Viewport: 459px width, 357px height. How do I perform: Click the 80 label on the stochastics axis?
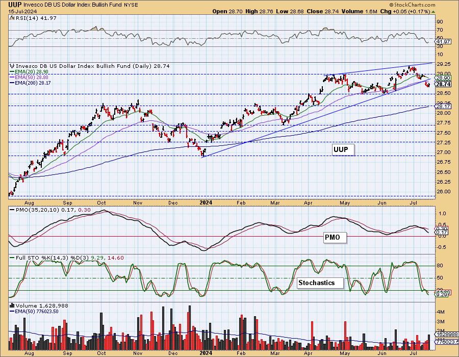(x=440, y=266)
